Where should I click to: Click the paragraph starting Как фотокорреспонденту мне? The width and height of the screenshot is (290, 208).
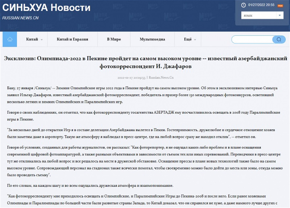(x=142, y=200)
